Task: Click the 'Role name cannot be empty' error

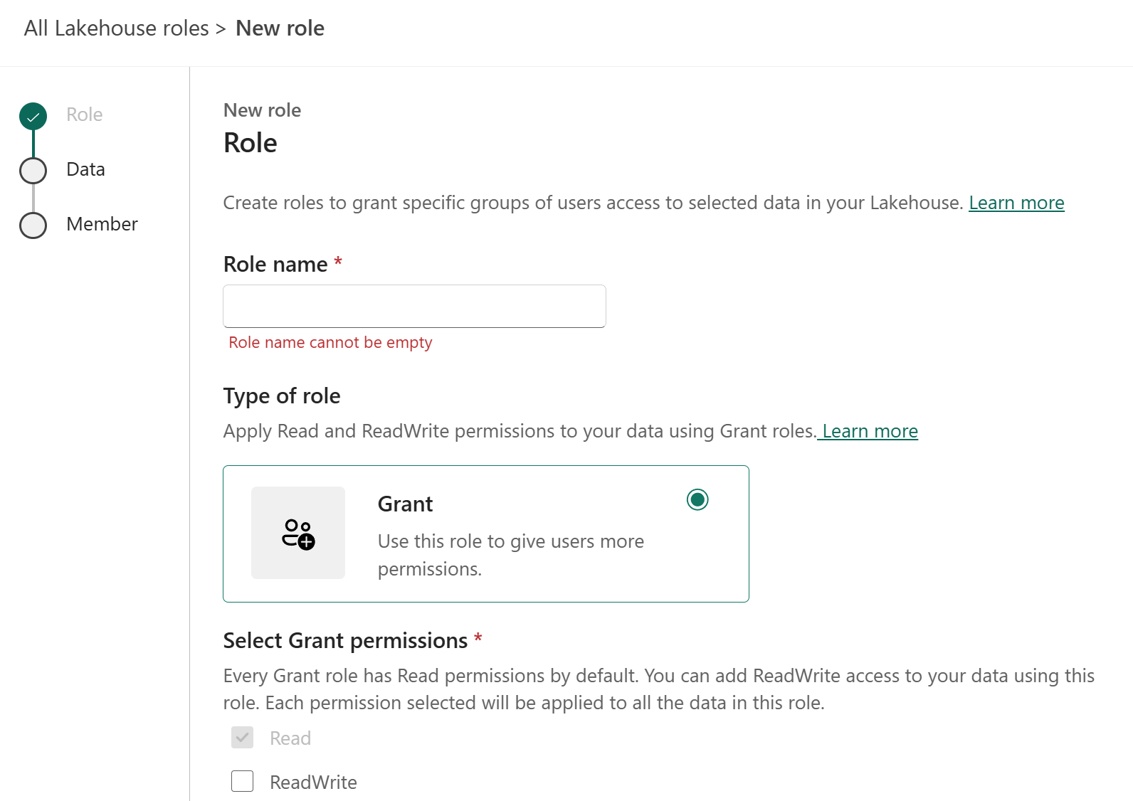Action: (330, 343)
